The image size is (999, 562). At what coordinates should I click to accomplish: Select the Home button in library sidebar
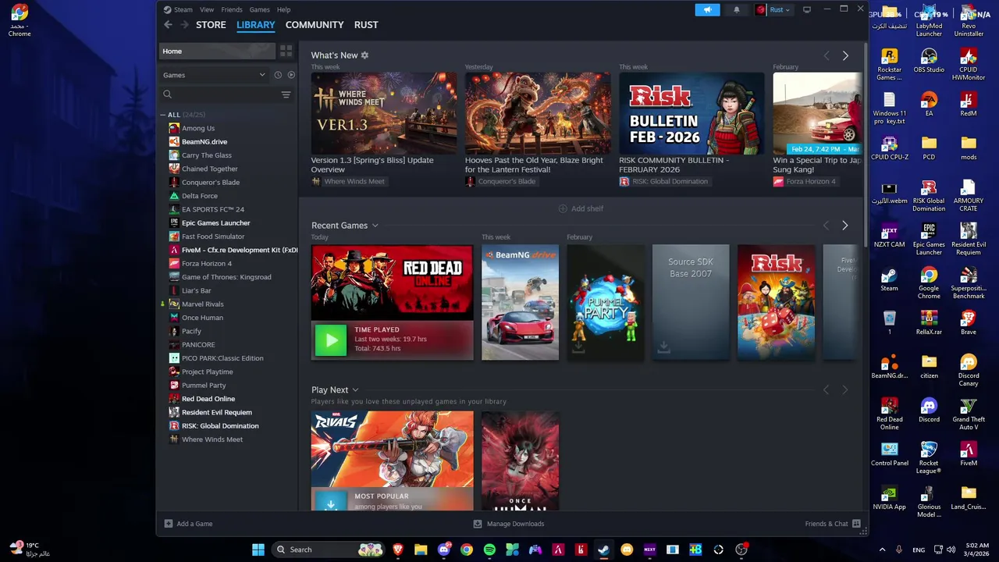click(x=217, y=52)
